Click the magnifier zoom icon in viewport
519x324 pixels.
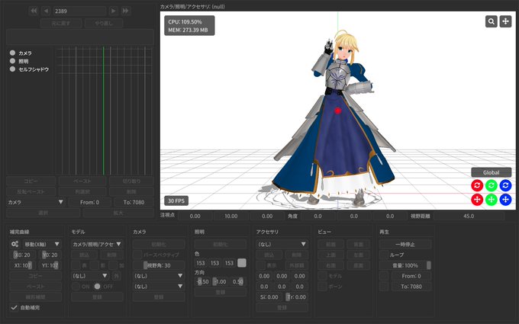tap(492, 21)
